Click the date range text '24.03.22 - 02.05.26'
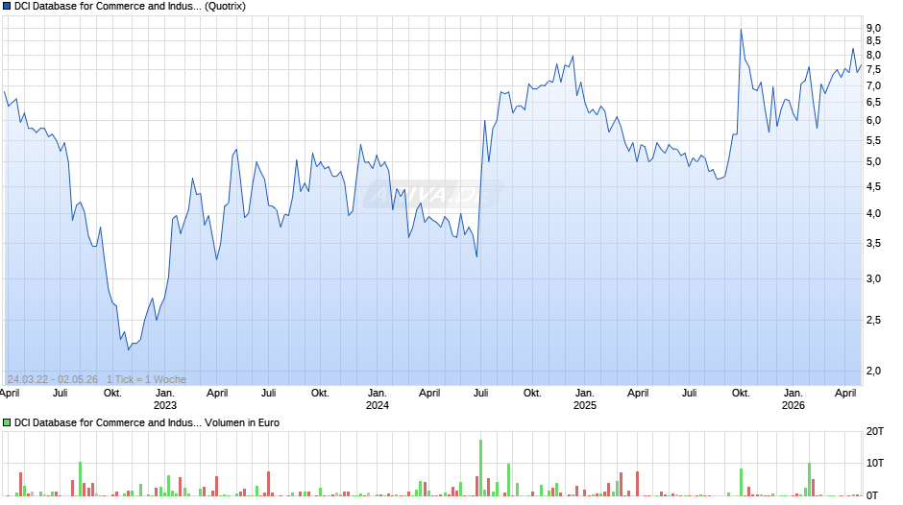 coord(53,379)
